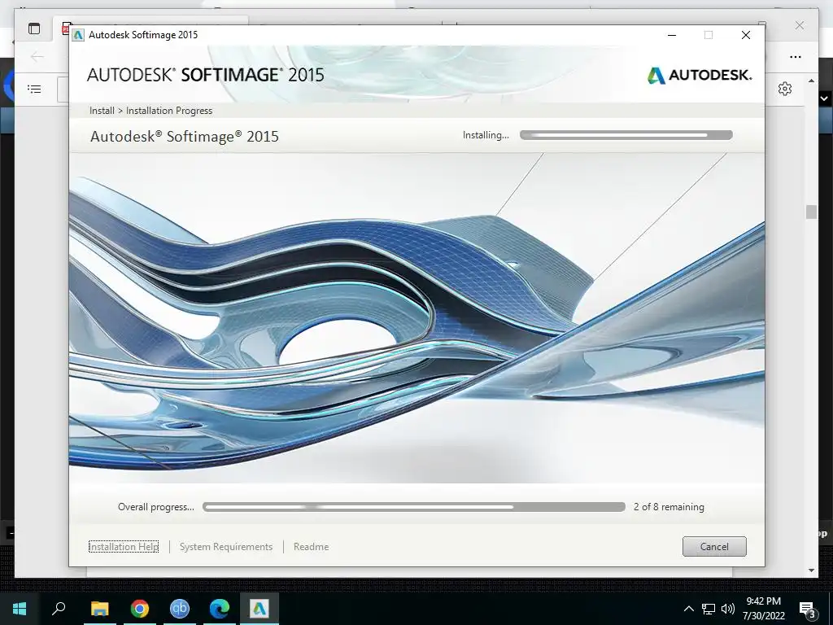Open network status tray icon

click(x=709, y=609)
